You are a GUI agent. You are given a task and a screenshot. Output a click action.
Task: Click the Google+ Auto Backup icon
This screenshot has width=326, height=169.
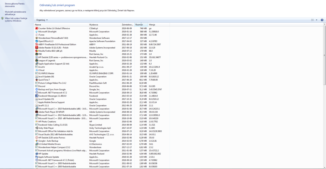pos(37,141)
